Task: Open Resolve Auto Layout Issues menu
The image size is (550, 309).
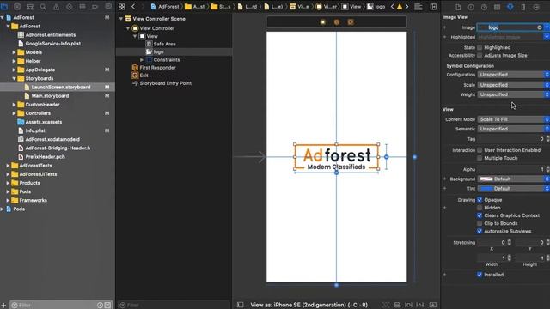Action: tap(420, 305)
